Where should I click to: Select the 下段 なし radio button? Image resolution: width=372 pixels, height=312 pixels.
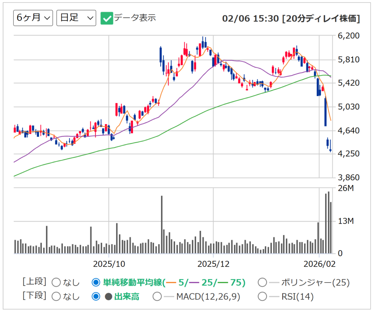point(56,297)
